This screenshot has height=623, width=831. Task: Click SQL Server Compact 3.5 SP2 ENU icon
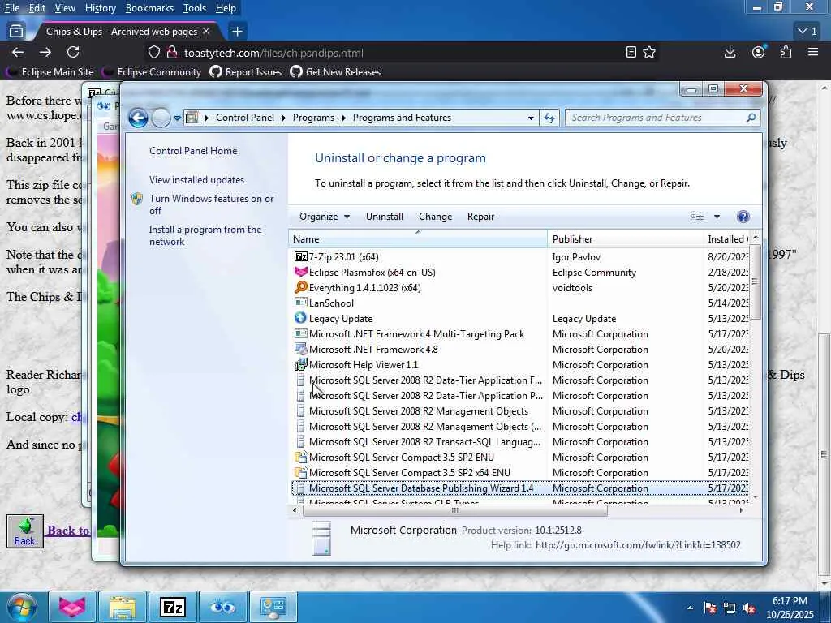(x=300, y=458)
